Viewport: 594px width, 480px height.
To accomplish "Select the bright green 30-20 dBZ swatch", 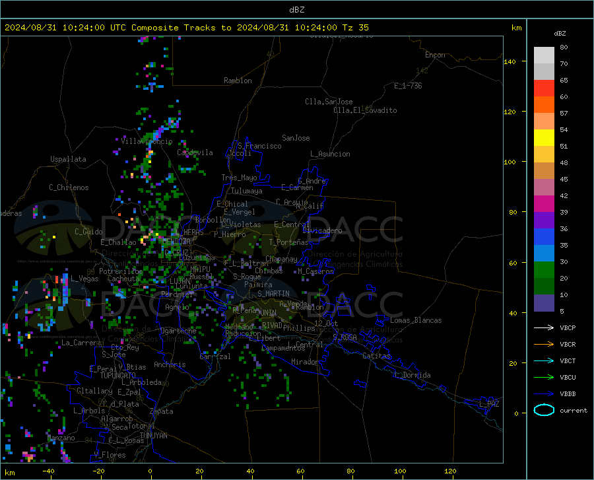I will click(x=544, y=270).
